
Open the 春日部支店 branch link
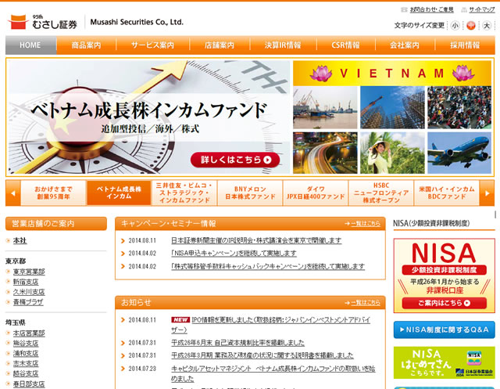pyautogui.click(x=29, y=384)
